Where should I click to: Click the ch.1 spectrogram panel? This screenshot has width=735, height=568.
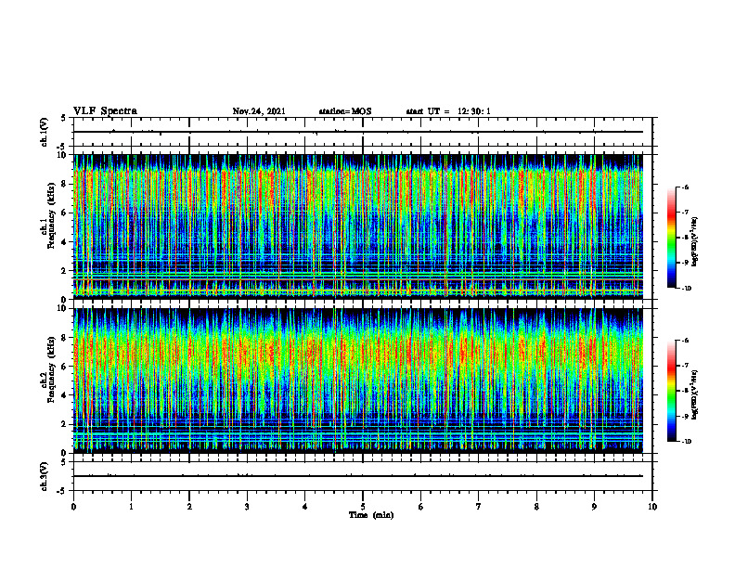pyautogui.click(x=358, y=226)
